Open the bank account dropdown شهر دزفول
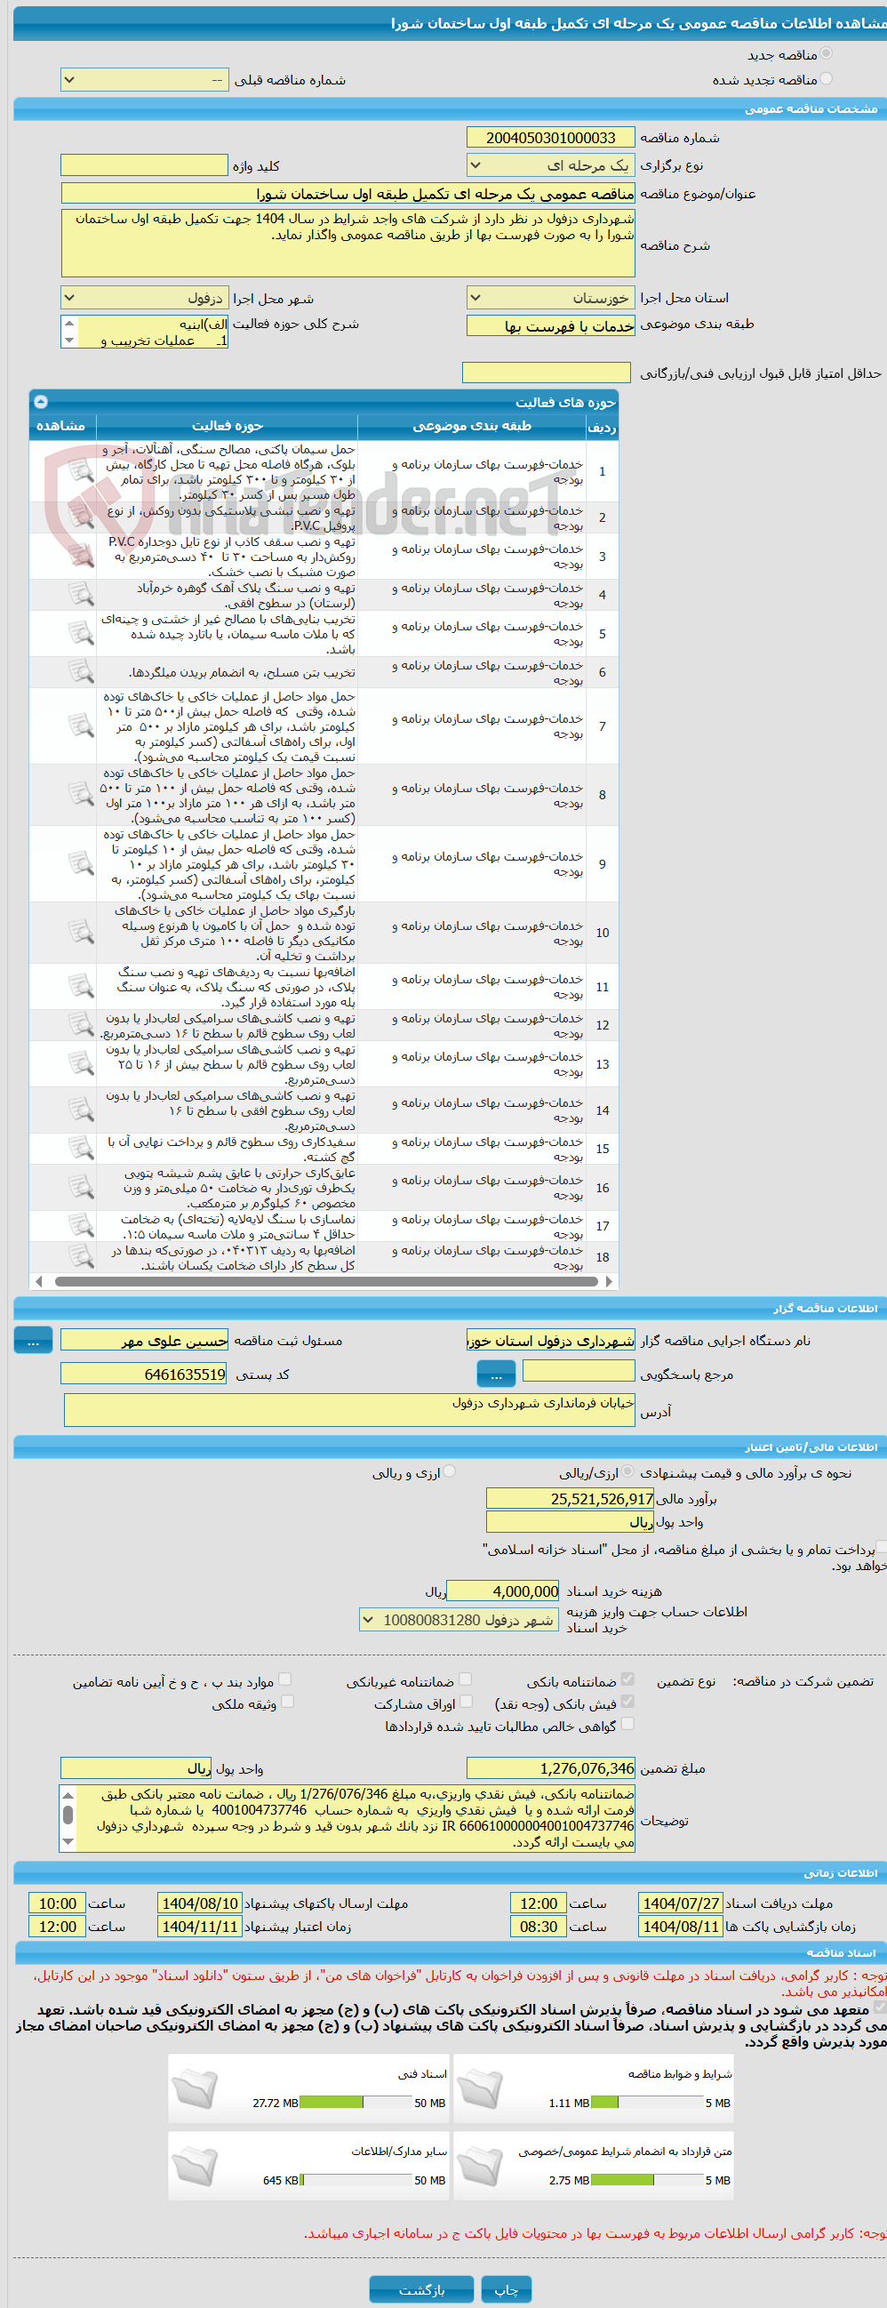The width and height of the screenshot is (887, 2308). [x=459, y=1620]
